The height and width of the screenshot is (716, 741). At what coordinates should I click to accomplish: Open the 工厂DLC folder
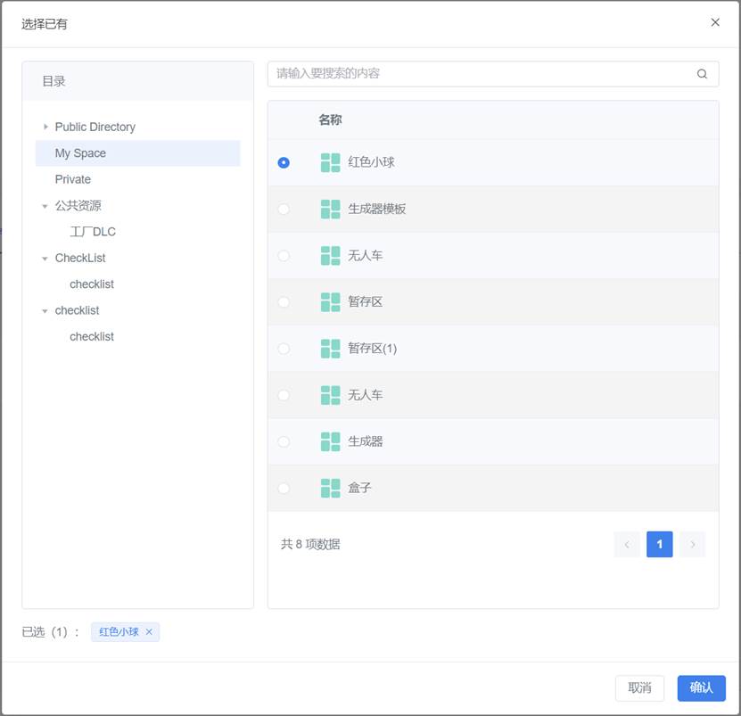93,232
